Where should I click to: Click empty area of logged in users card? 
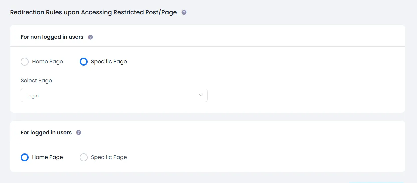(x=267, y=157)
